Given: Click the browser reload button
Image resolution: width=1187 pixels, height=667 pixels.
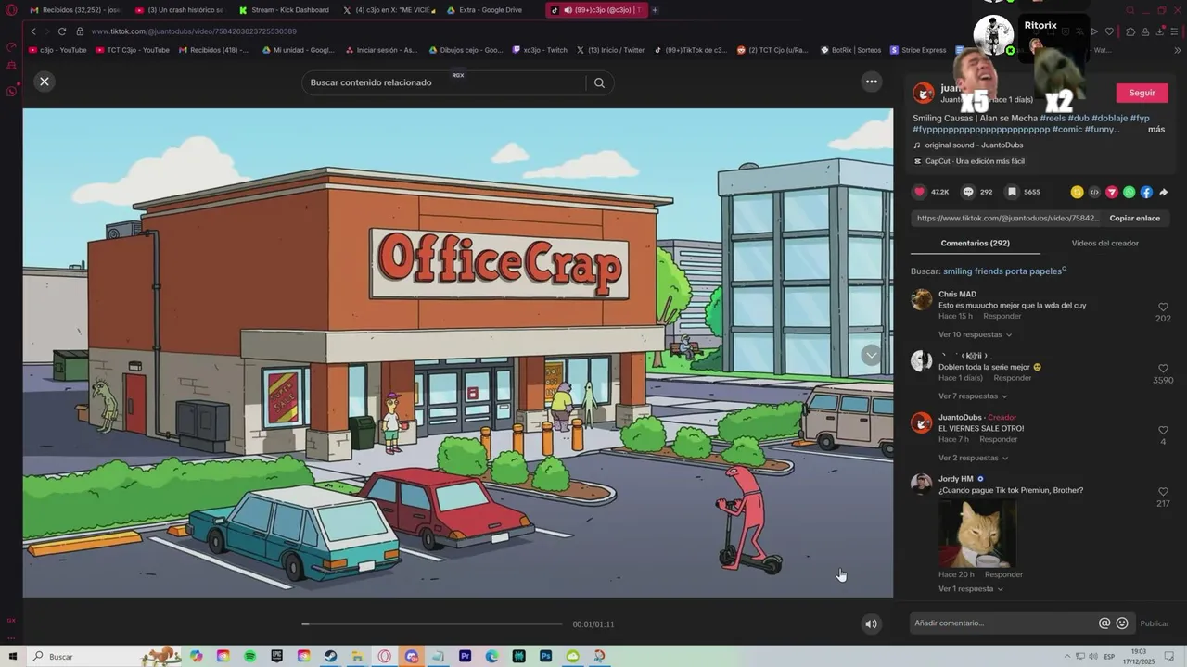Looking at the screenshot, I should [62, 31].
